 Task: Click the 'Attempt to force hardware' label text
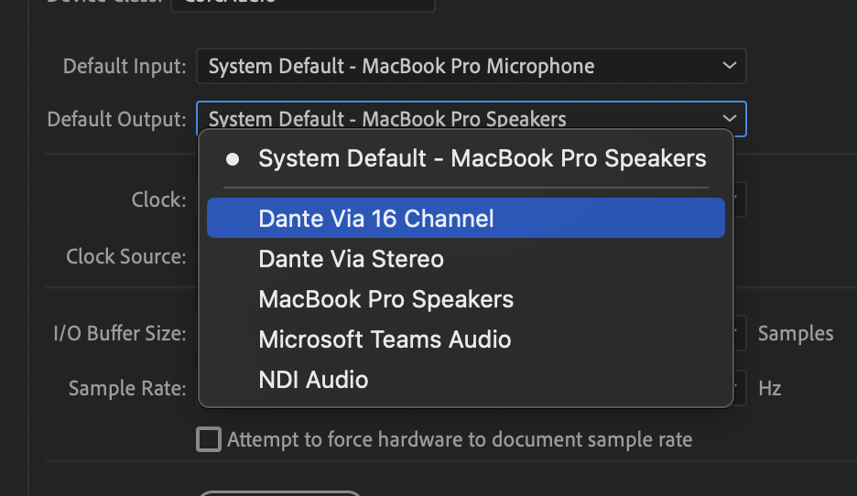click(459, 439)
